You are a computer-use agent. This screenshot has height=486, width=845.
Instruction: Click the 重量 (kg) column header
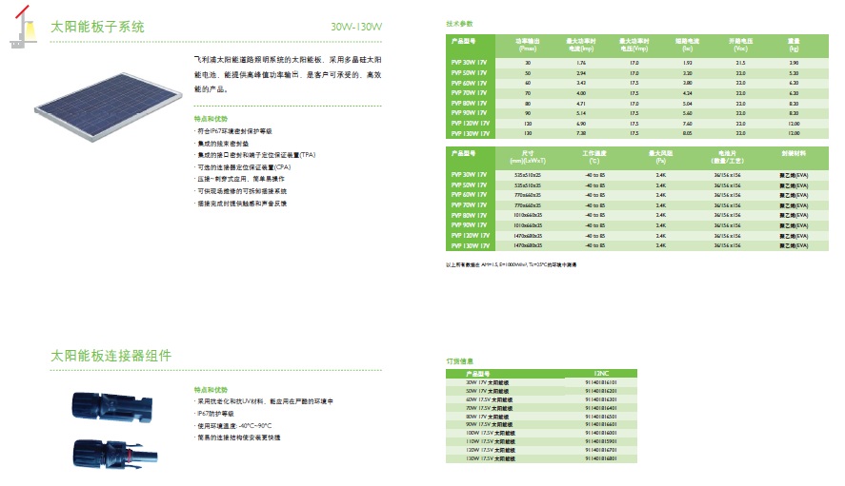click(x=794, y=46)
